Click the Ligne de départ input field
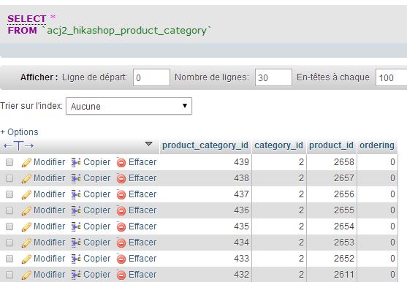 [x=151, y=77]
